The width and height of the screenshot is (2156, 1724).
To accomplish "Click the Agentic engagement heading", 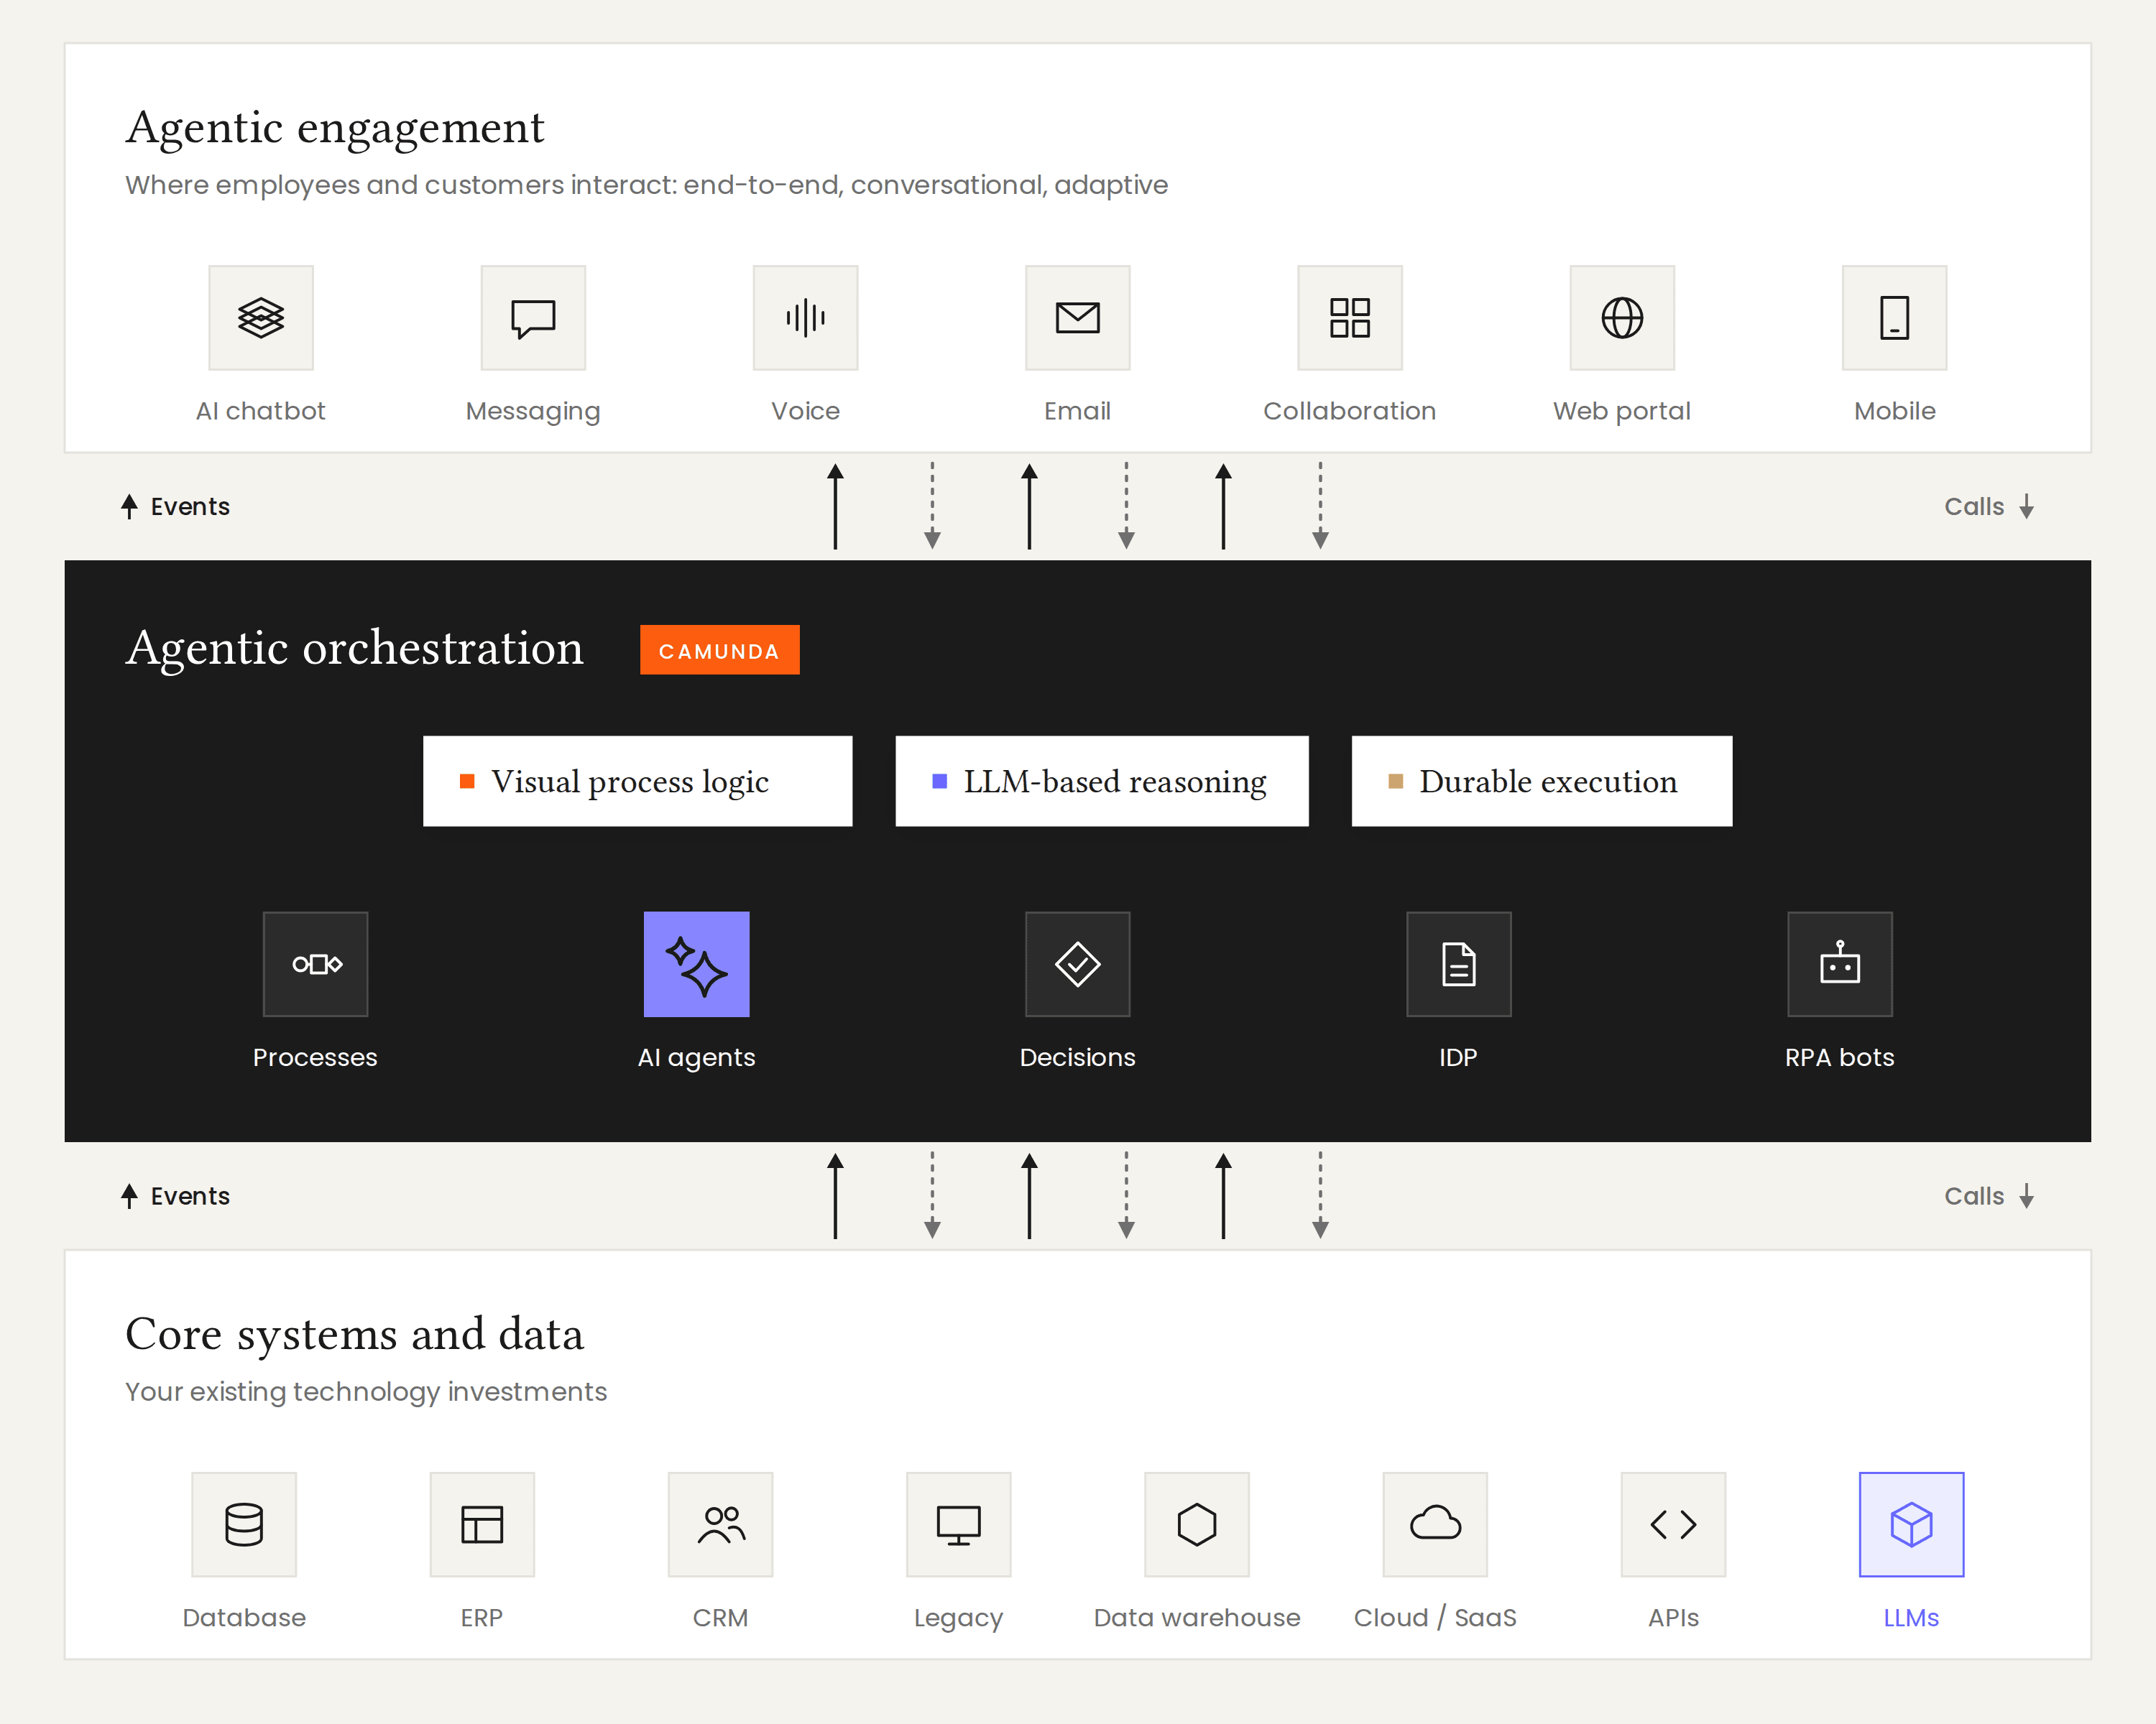I will [x=335, y=128].
